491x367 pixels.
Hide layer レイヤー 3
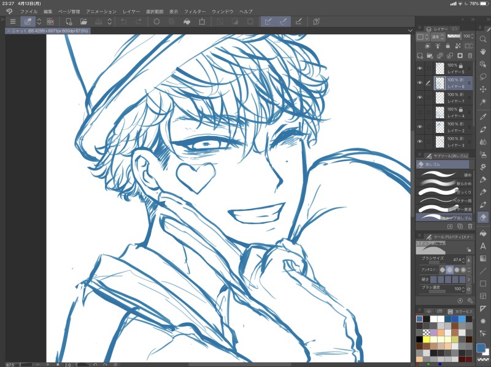(x=420, y=142)
